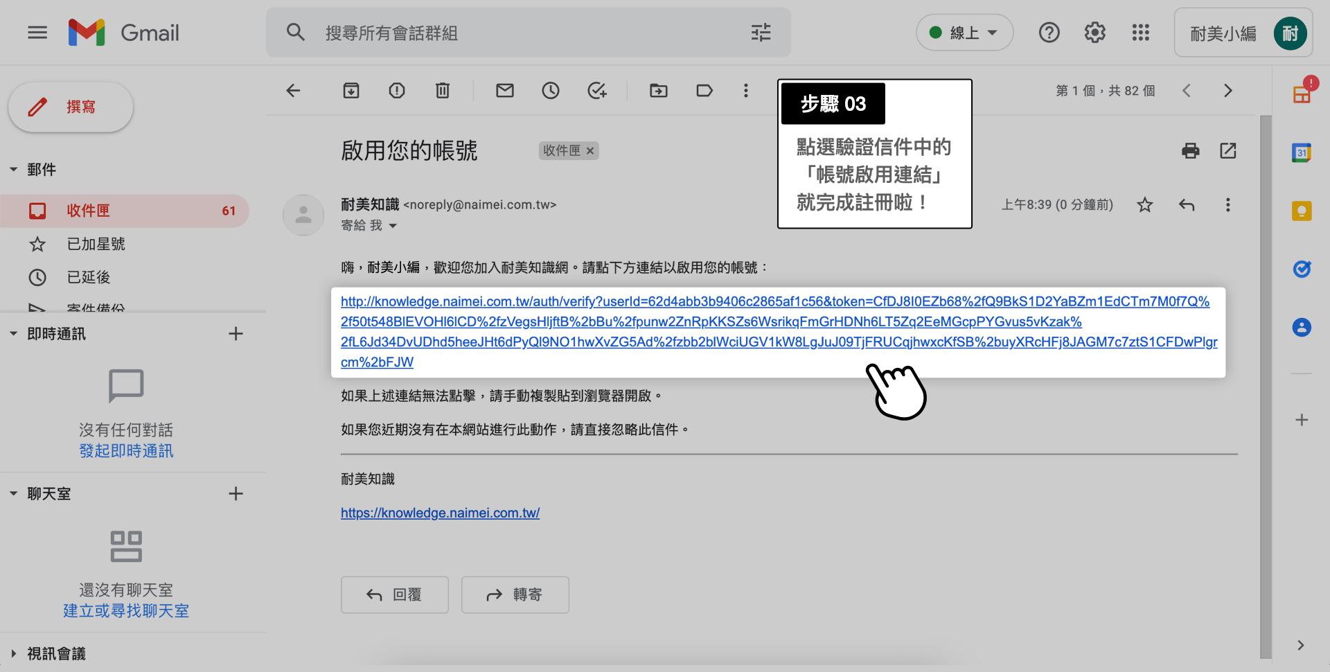Apply a label to email
This screenshot has width=1330, height=672.
click(x=704, y=91)
